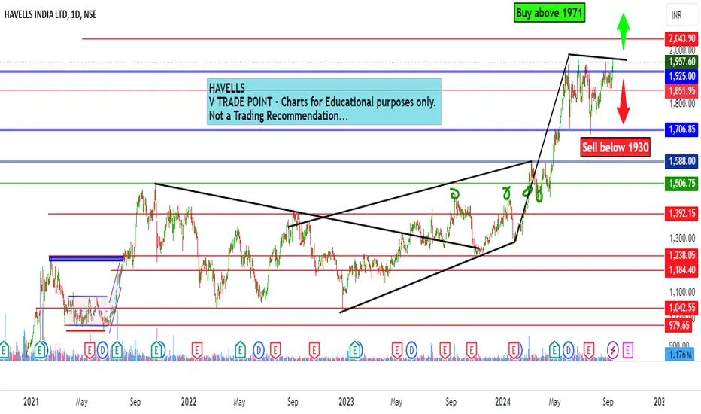This screenshot has height=414, width=701.
Task: Click the 2021 label on time axis
Action: pyautogui.click(x=31, y=402)
